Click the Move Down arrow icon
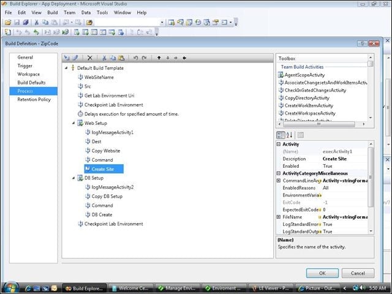The height and width of the screenshot is (294, 392). point(167,58)
